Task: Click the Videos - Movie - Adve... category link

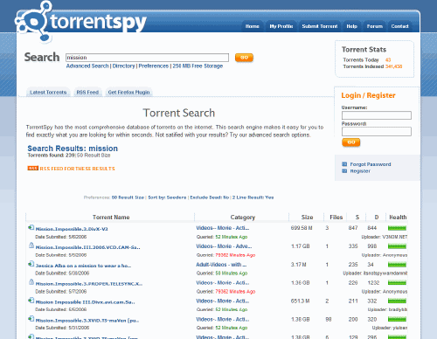Action: [224, 246]
